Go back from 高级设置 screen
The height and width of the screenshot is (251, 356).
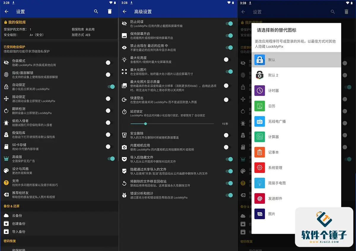pos(125,12)
